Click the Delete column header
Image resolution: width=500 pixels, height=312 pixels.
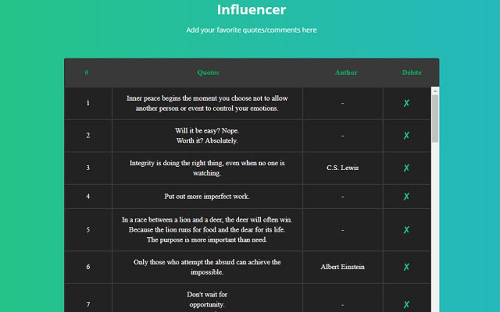[411, 72]
